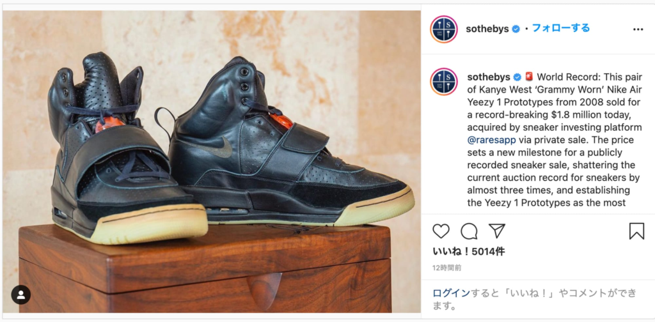Share post with paper plane icon

[x=496, y=231]
